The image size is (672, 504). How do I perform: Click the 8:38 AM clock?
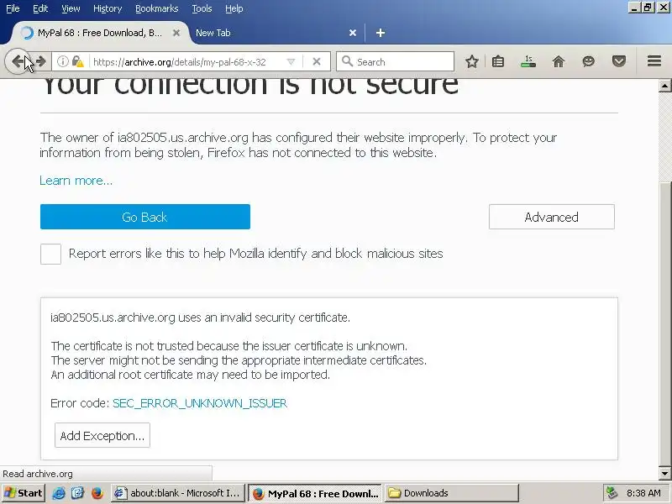pos(643,493)
